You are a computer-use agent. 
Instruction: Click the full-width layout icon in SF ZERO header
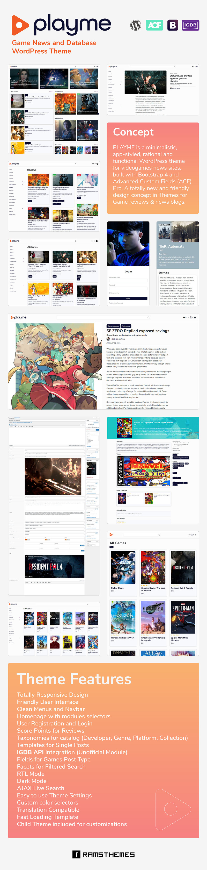click(184, 317)
